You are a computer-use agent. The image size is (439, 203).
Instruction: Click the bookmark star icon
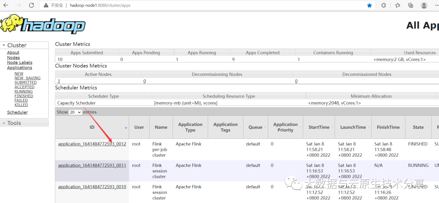[369, 5]
